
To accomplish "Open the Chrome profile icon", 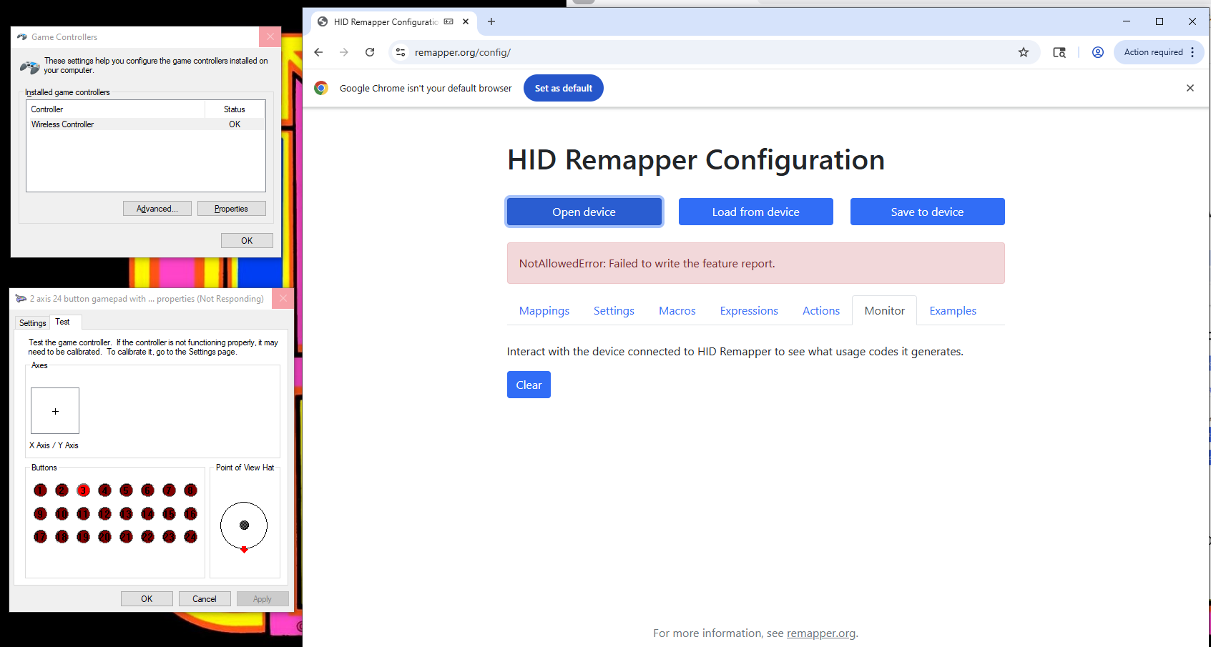I will coord(1097,52).
